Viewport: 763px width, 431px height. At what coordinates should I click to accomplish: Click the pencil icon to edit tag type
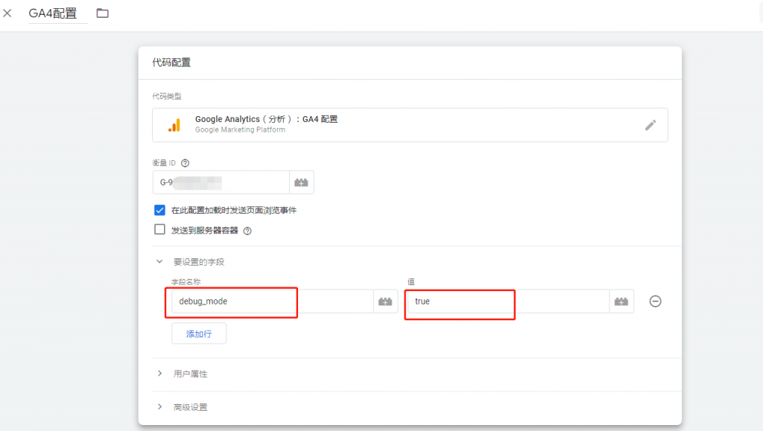650,125
